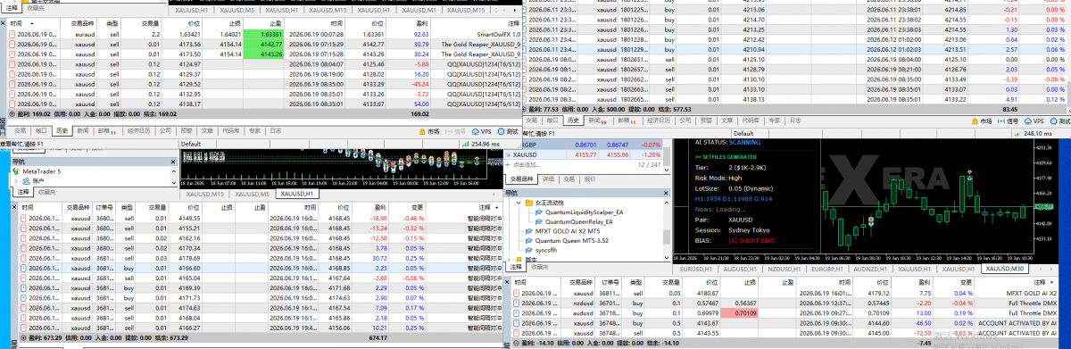Image resolution: width=1071 pixels, height=349 pixels.
Task: Click sell order icon on euraud row
Action: (12, 33)
